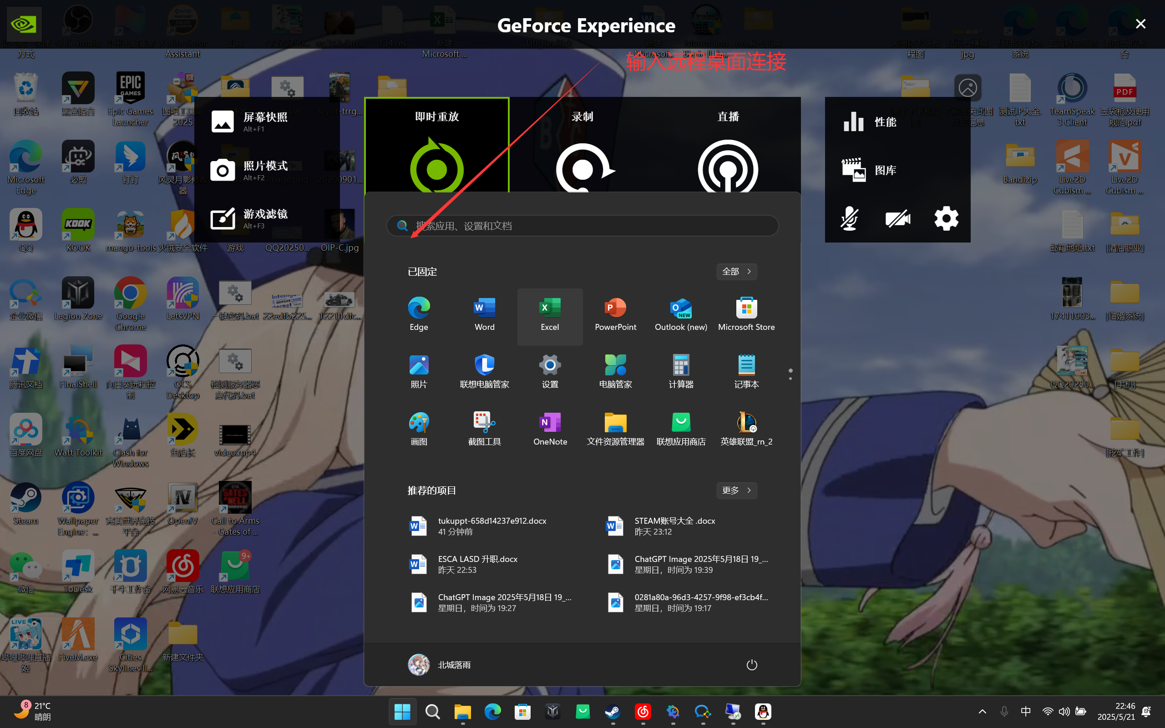
Task: Open GeForce Experience settings gear
Action: (946, 219)
